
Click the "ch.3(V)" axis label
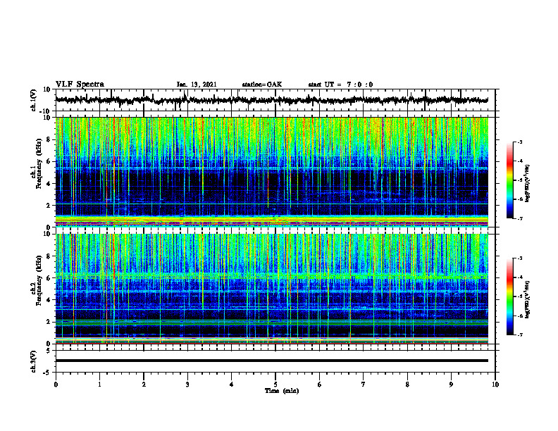34,361
